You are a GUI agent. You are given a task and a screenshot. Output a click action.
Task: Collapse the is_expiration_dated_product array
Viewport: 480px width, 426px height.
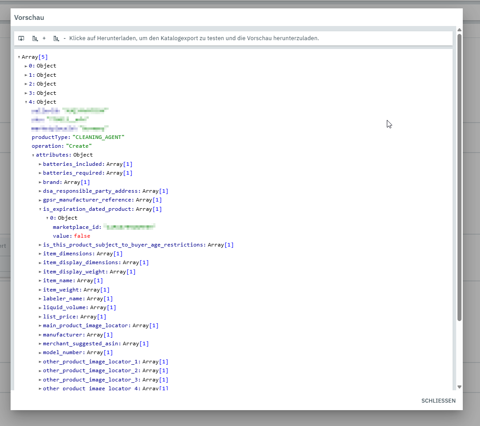(x=40, y=209)
